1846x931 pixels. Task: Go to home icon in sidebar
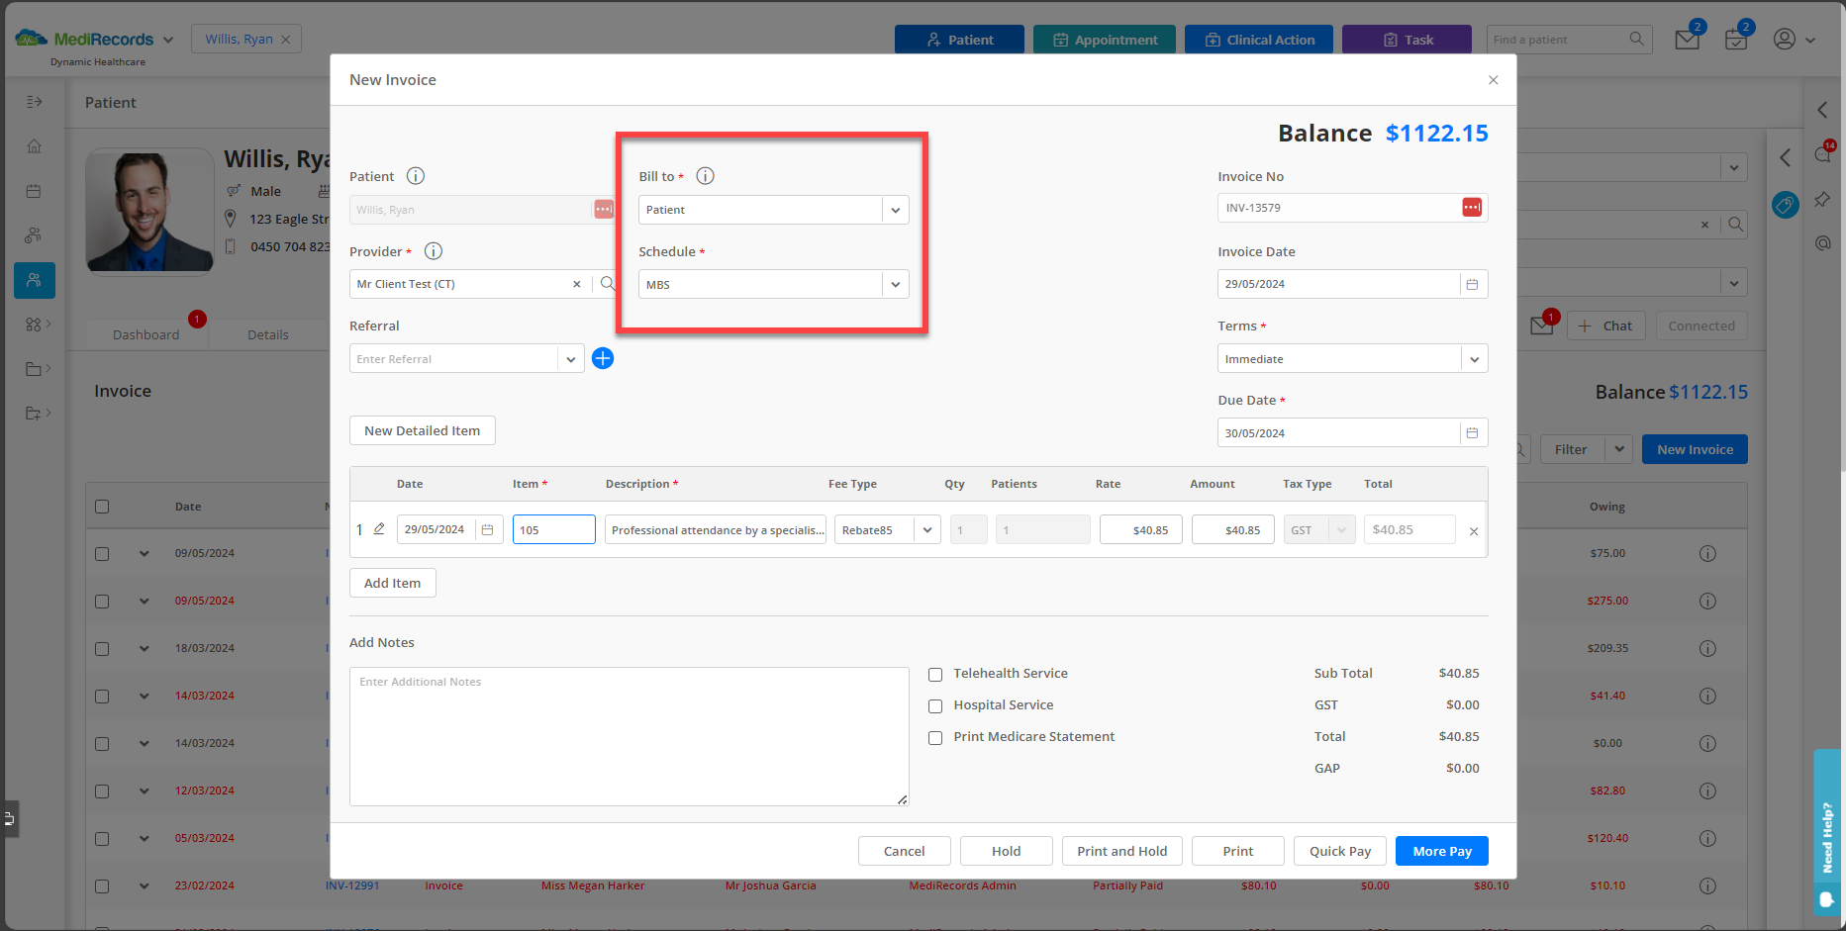34,146
